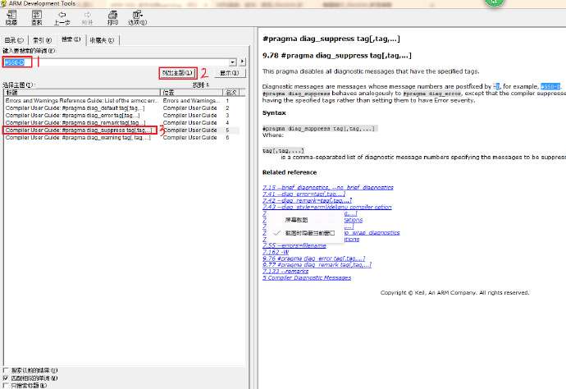Toggle the 搜索以前的结果 checkbox

(6, 370)
